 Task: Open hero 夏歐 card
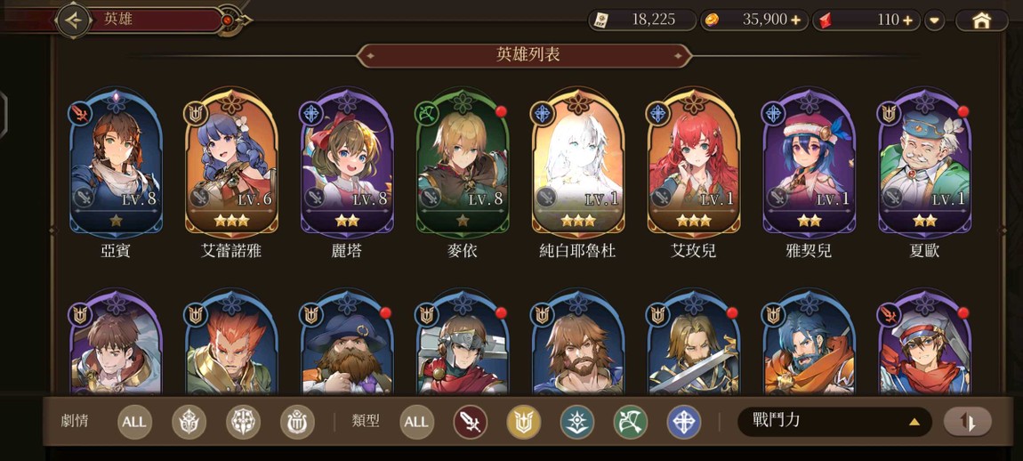(x=924, y=173)
